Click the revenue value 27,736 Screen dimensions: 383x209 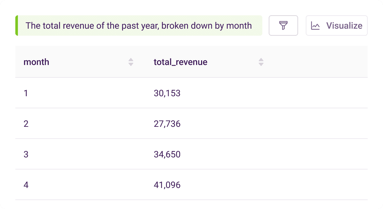click(167, 124)
